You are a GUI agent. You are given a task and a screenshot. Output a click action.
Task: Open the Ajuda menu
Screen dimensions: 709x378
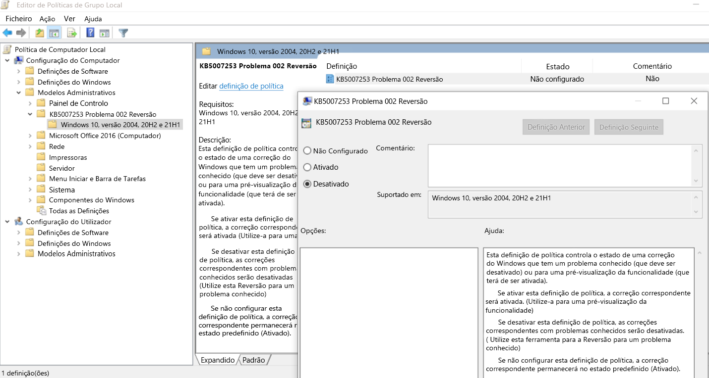tap(93, 19)
